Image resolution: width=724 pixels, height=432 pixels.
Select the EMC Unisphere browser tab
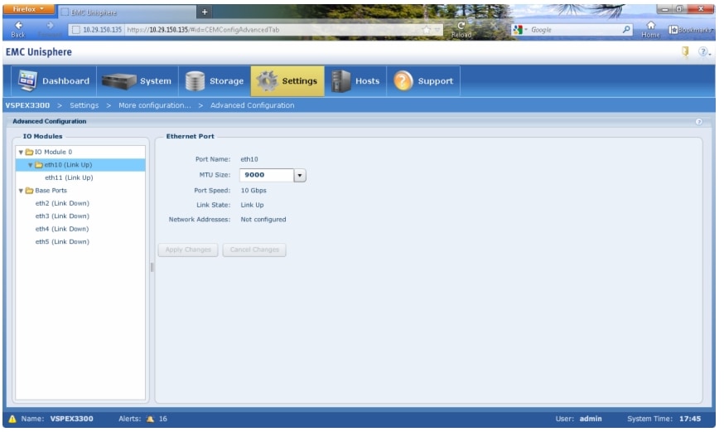pos(128,12)
